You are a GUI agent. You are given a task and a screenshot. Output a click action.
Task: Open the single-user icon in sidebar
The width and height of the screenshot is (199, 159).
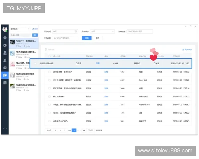[5, 53]
